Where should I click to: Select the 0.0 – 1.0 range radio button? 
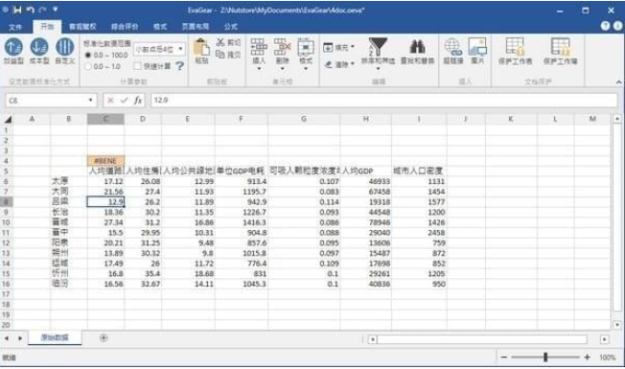[x=88, y=66]
